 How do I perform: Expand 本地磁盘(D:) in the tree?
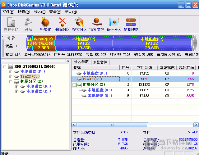point(16,87)
